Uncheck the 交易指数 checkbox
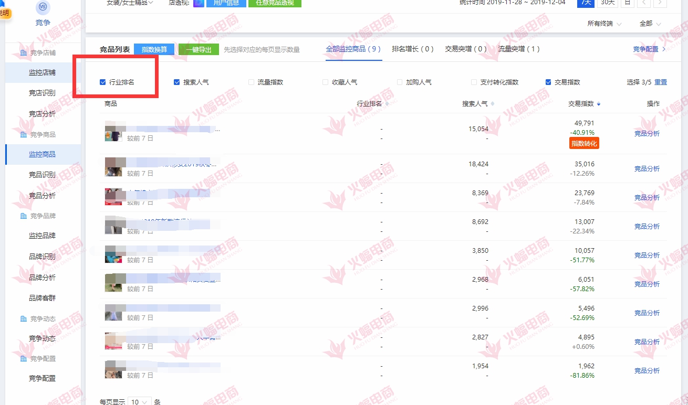The image size is (688, 405). [x=548, y=82]
